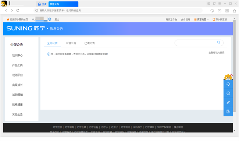Open 苏宁酒店 footer link
The height and width of the screenshot is (141, 239).
click(150, 127)
